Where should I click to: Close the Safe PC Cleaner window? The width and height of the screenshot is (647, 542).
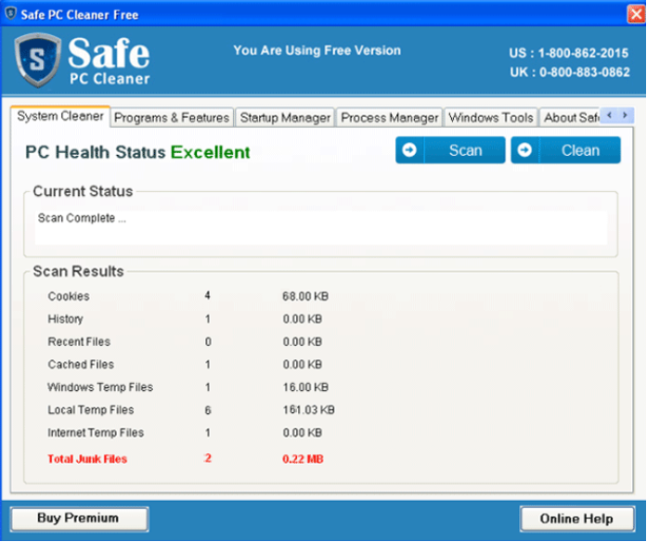coord(636,14)
